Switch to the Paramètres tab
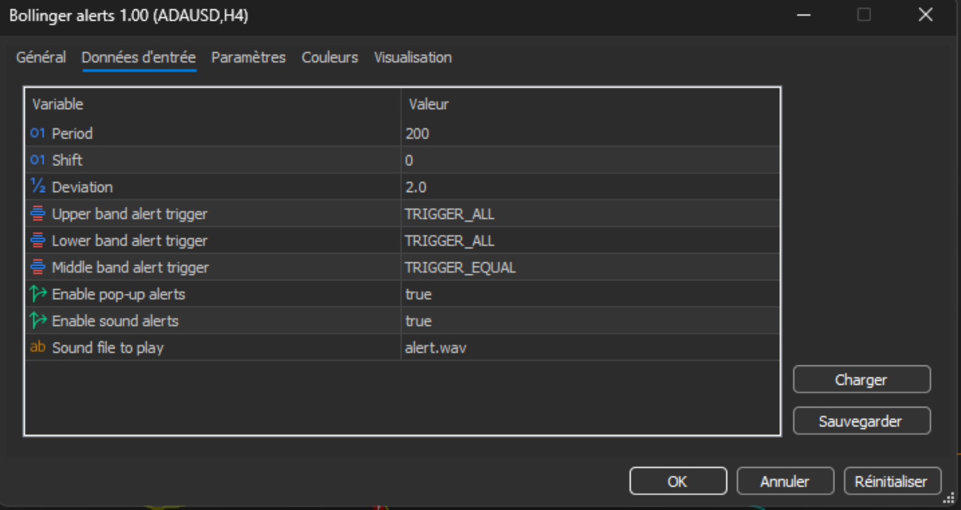This screenshot has height=510, width=961. tap(248, 57)
